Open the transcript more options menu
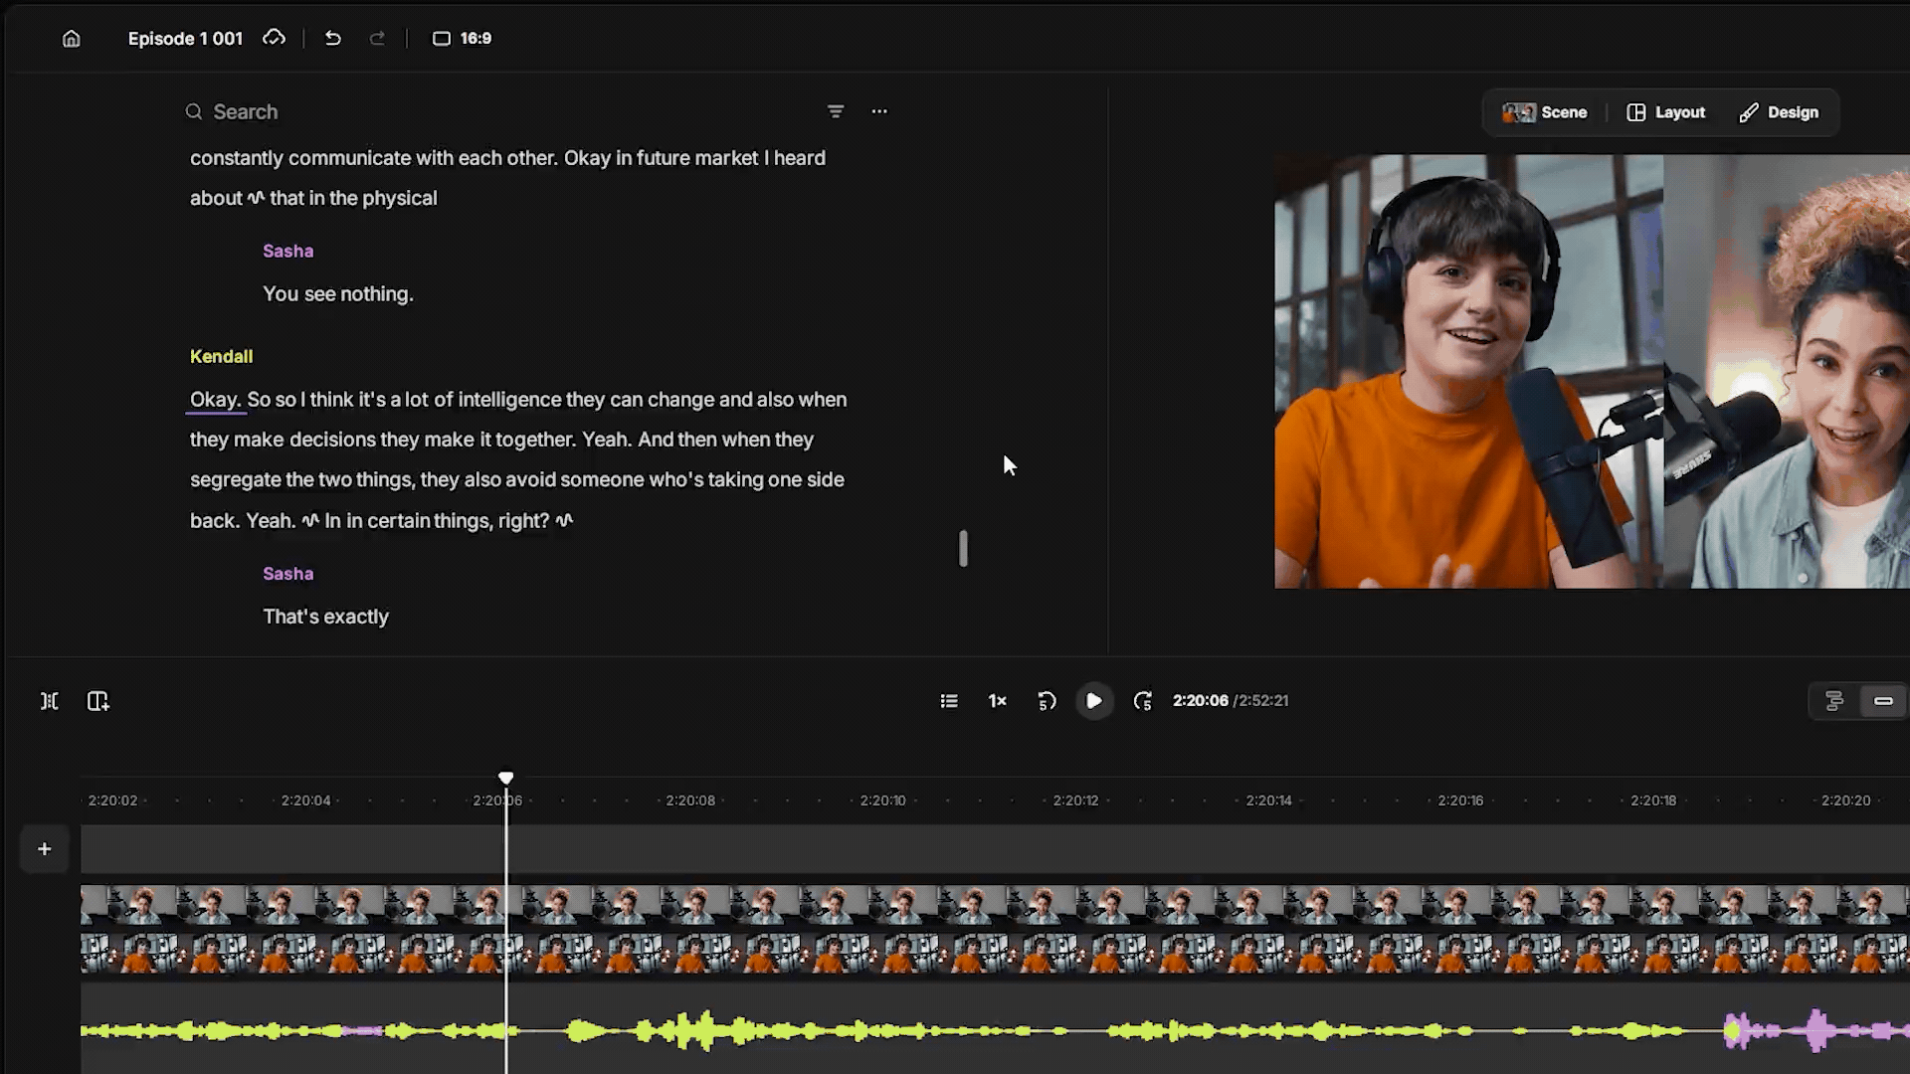 pos(879,111)
